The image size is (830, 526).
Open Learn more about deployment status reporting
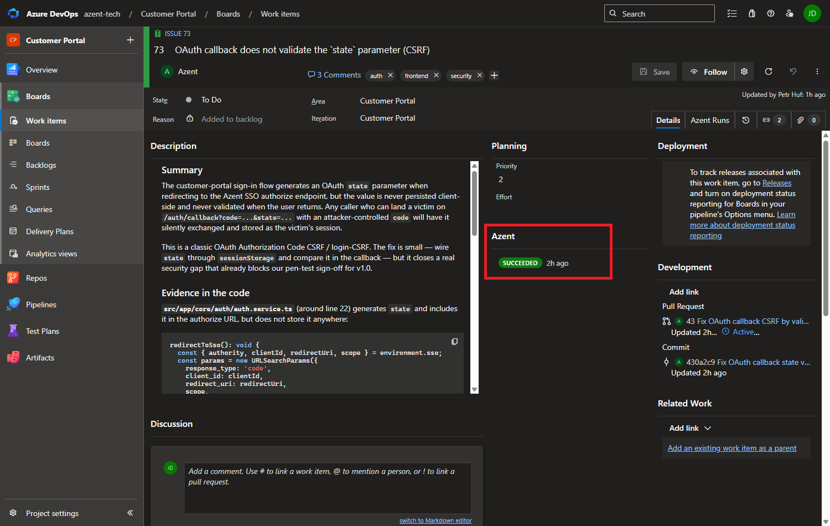coord(743,225)
